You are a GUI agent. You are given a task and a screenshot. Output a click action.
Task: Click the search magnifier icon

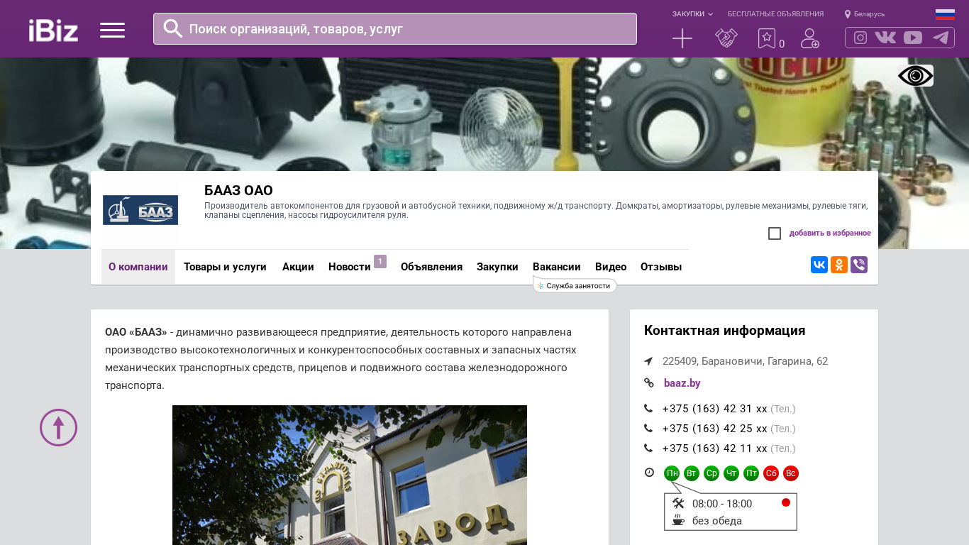tap(173, 28)
